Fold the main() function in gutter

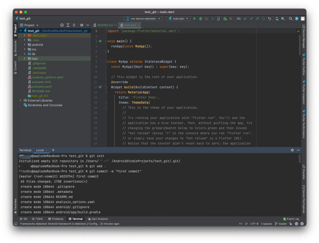coord(106,41)
